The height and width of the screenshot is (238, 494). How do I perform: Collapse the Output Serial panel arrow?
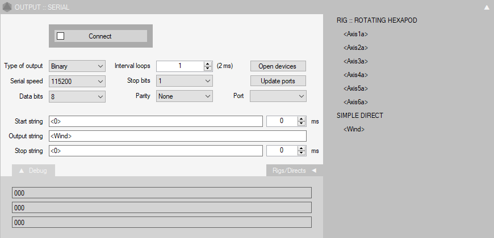point(487,7)
